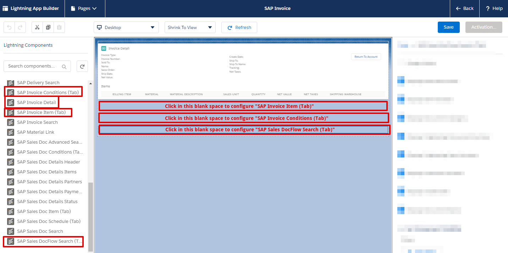Viewport: 508px width, 253px height.
Task: Click the paste clipboard icon
Action: (59, 27)
